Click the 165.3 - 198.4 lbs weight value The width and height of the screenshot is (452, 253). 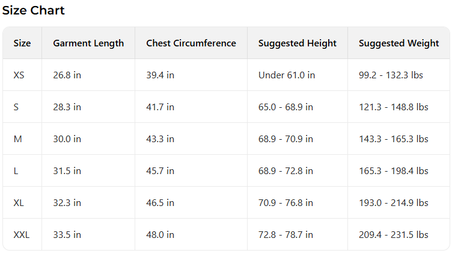pyautogui.click(x=394, y=171)
